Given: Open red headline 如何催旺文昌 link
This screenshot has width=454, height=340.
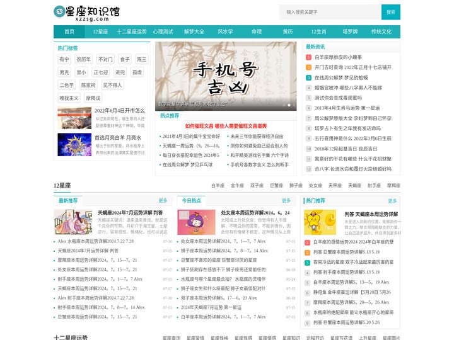Looking at the screenshot, I should pyautogui.click(x=226, y=126).
